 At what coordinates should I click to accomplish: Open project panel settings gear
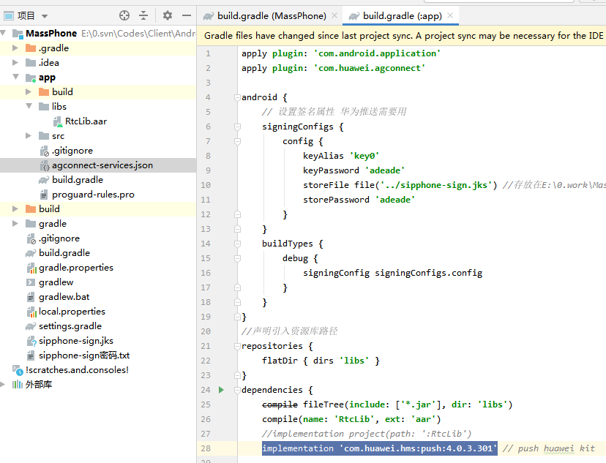pos(168,15)
